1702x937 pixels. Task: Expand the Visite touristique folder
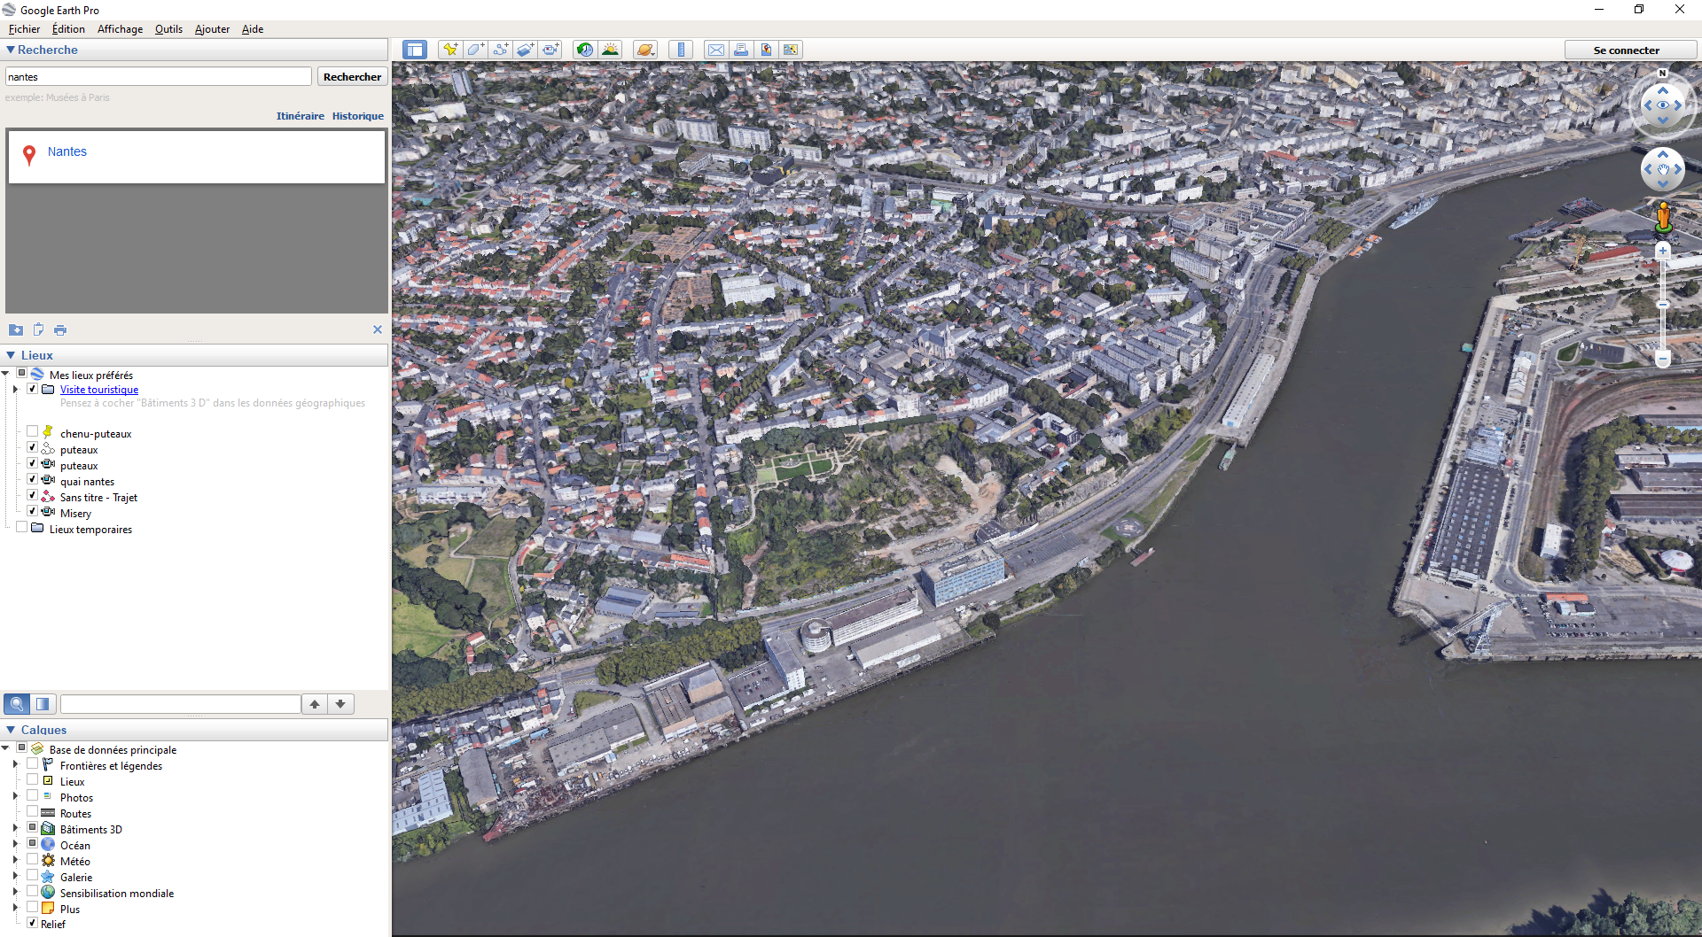coord(15,389)
